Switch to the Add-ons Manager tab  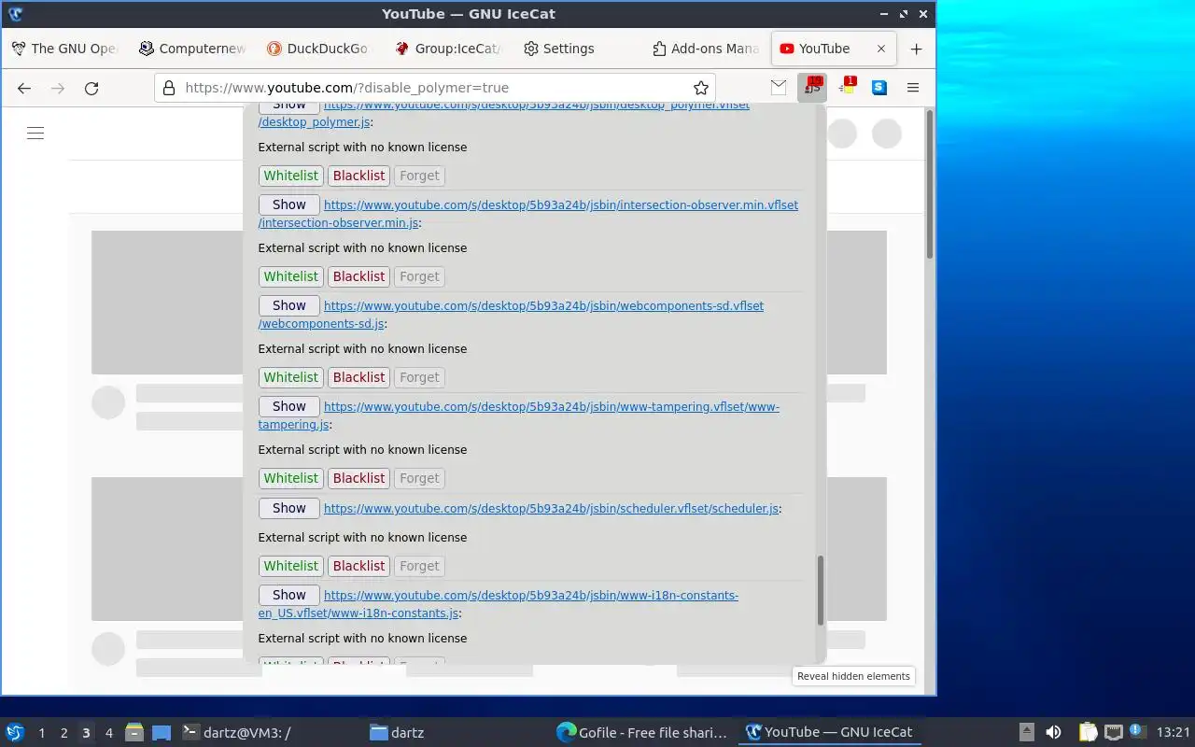[705, 49]
